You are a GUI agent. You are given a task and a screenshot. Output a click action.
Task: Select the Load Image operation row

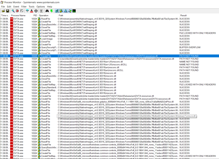click(x=109, y=39)
